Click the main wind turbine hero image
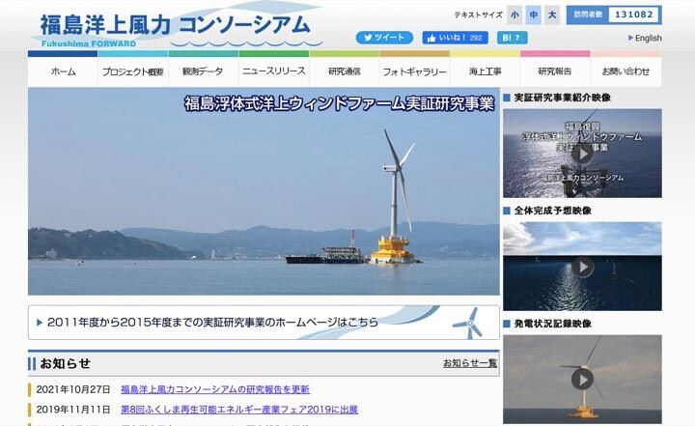The width and height of the screenshot is (695, 426). pyautogui.click(x=264, y=191)
